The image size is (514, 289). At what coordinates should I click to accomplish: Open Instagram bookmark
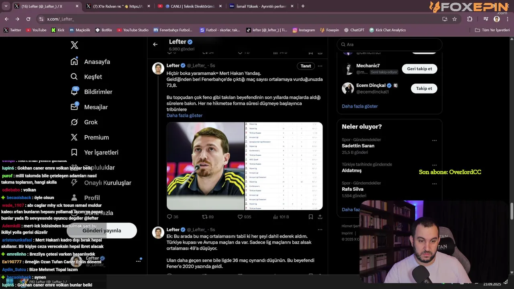(x=304, y=30)
